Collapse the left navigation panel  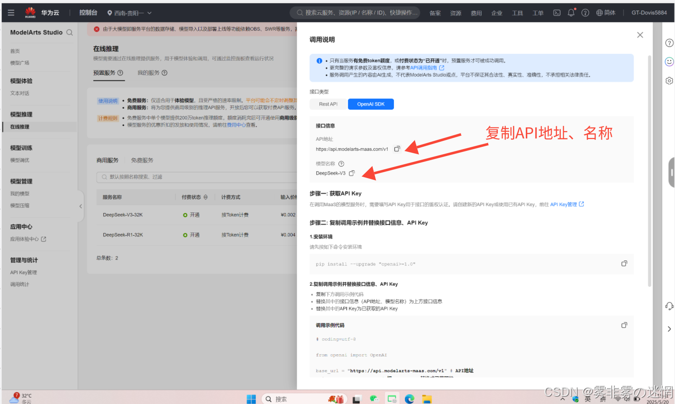click(x=81, y=207)
